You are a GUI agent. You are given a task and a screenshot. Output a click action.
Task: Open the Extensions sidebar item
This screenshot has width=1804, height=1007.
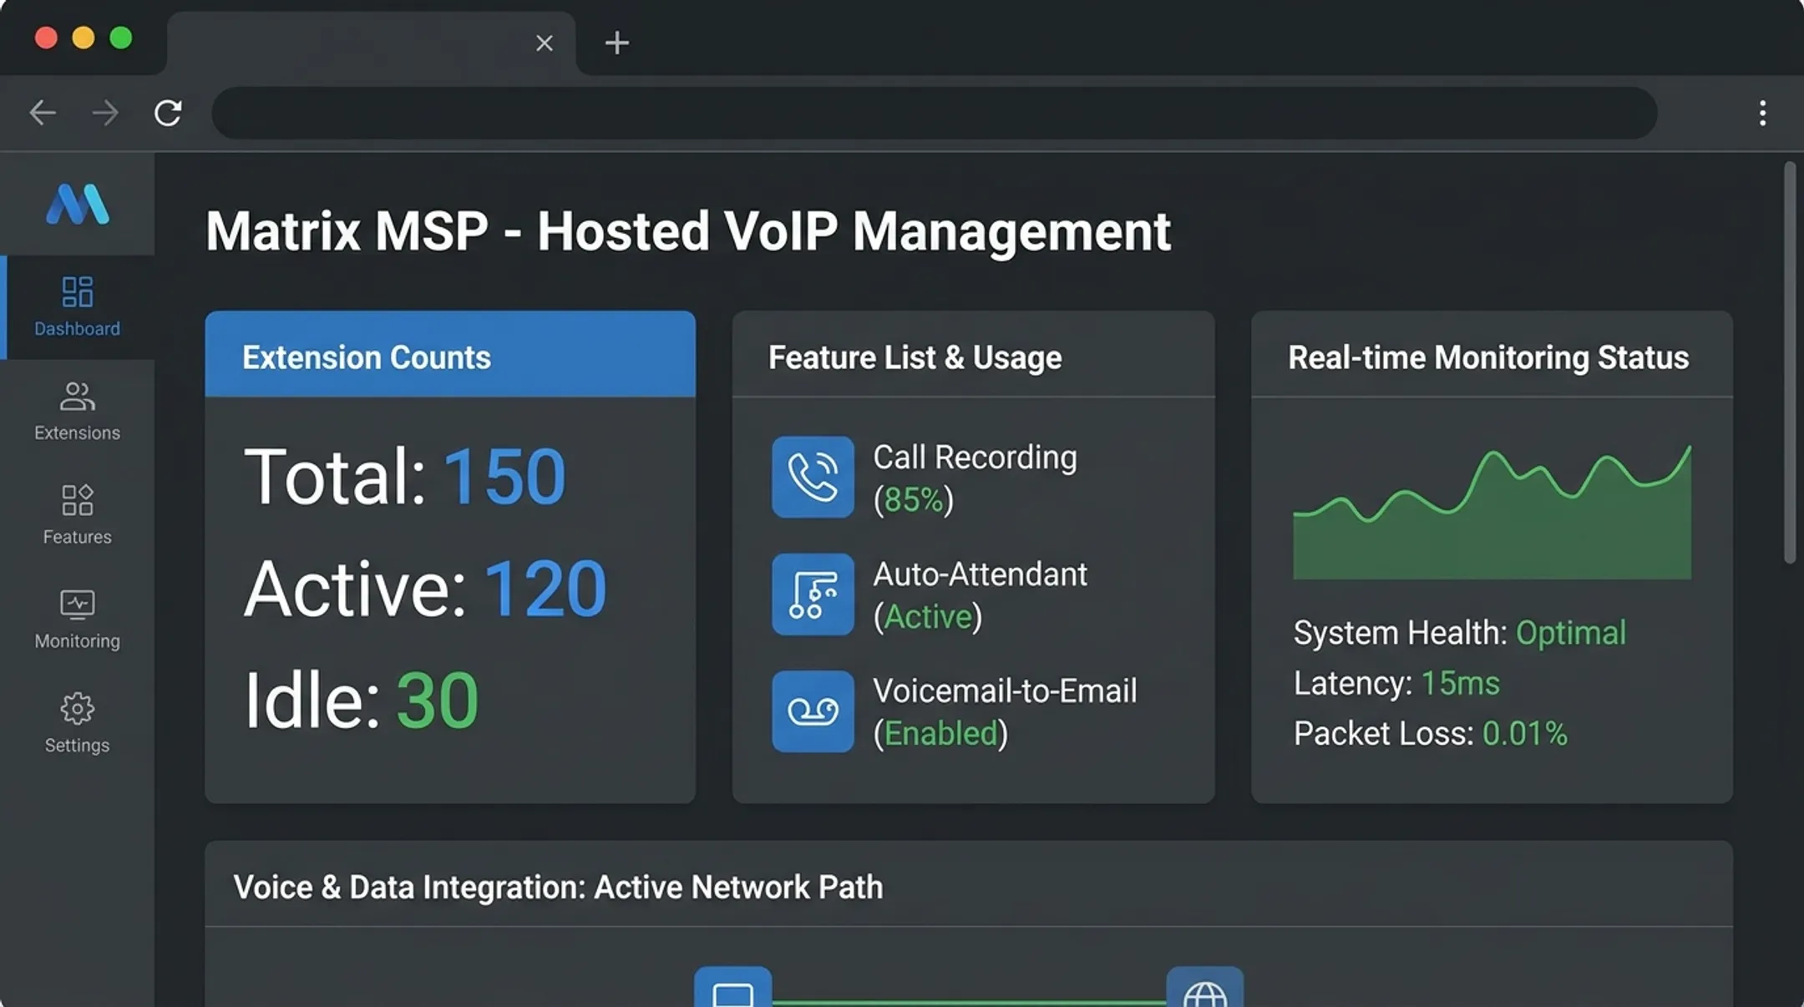pos(77,412)
